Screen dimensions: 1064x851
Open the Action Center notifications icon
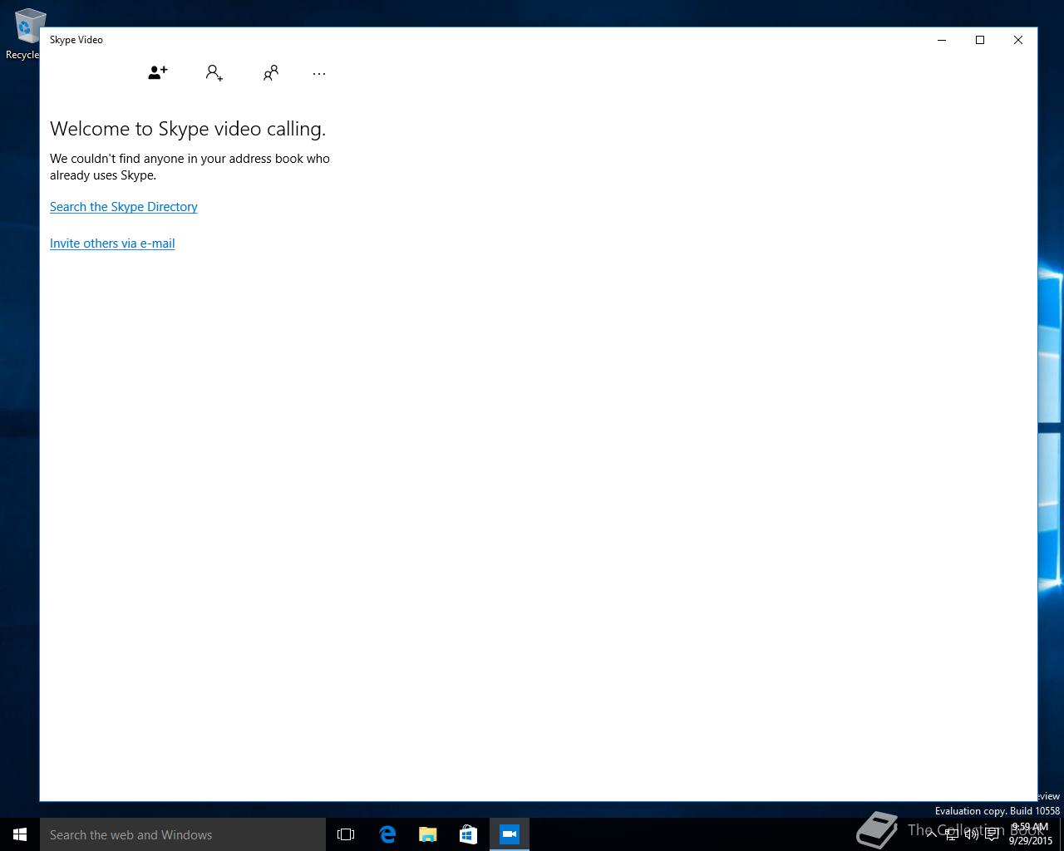pyautogui.click(x=992, y=834)
